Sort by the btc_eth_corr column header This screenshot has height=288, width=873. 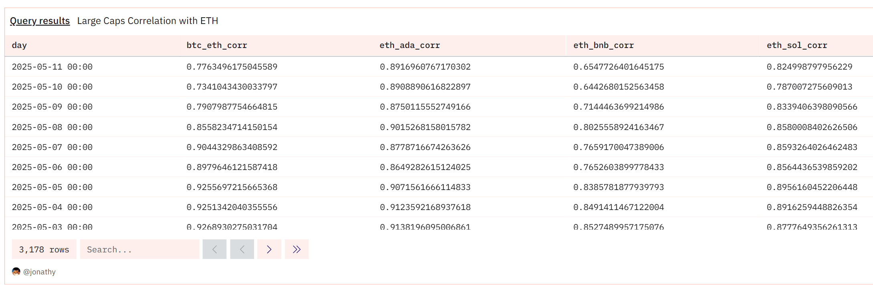[x=216, y=45]
